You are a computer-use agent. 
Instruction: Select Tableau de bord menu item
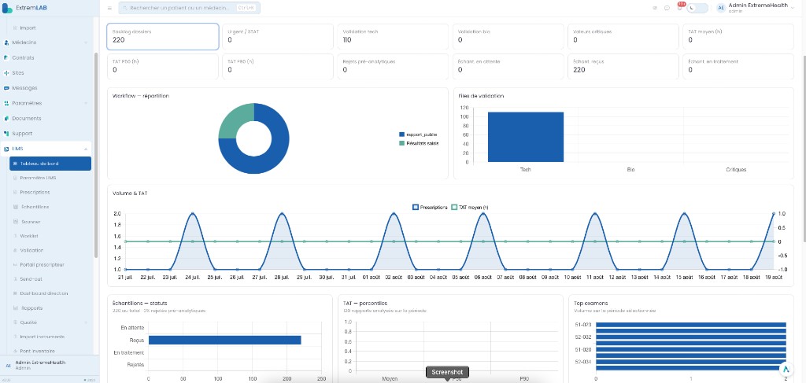click(50, 164)
